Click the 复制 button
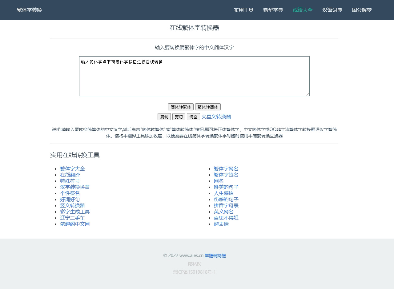Image resolution: width=394 pixels, height=289 pixels. (164, 117)
